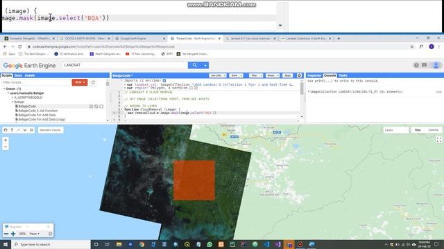Image resolution: width=444 pixels, height=249 pixels.
Task: Open Task View on taskbar
Action: [x=108, y=244]
